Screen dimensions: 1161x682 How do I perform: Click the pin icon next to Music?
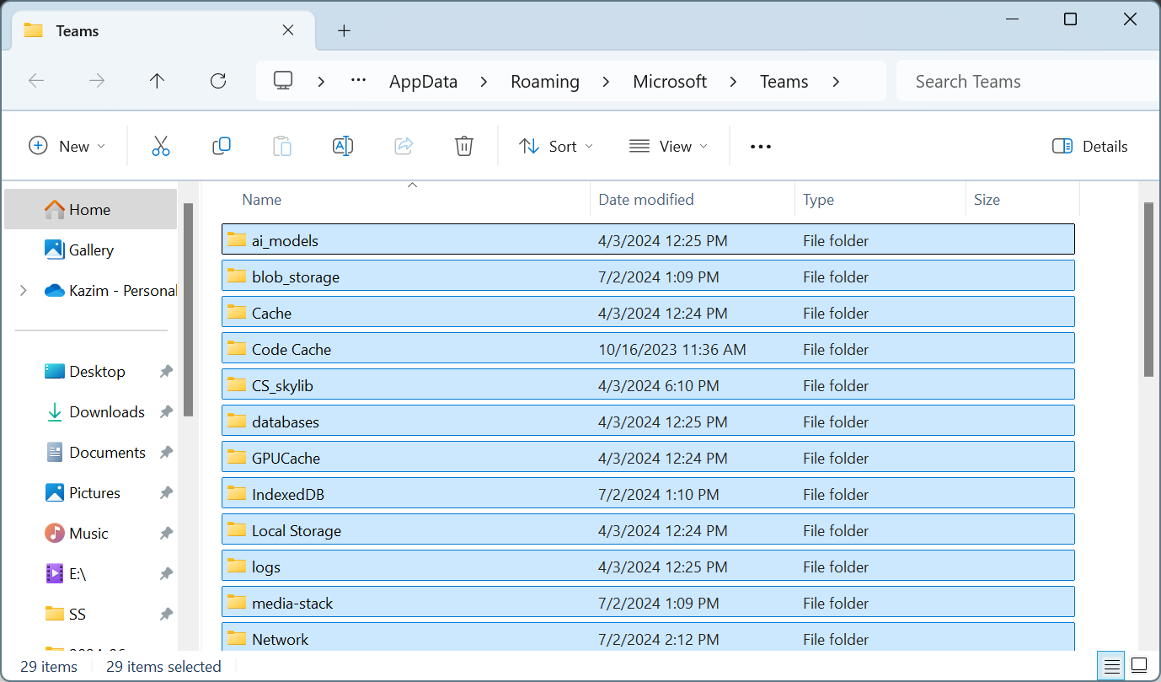[167, 534]
